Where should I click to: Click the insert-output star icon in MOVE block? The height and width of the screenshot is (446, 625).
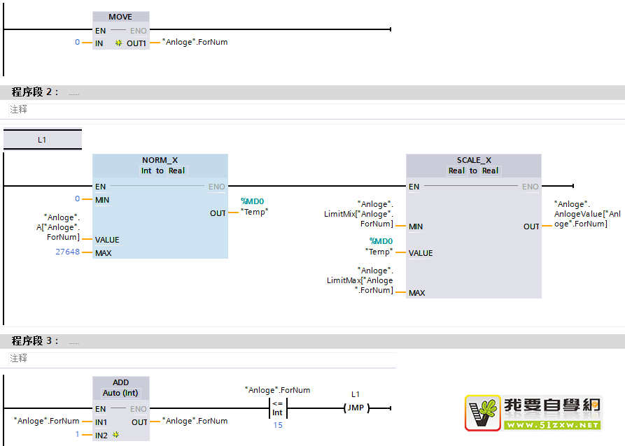[x=119, y=43]
